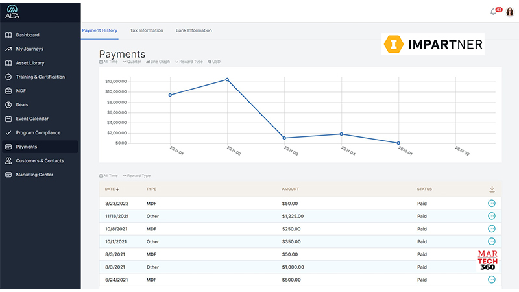Open Training & Certification section
This screenshot has height=292, width=519.
[40, 77]
